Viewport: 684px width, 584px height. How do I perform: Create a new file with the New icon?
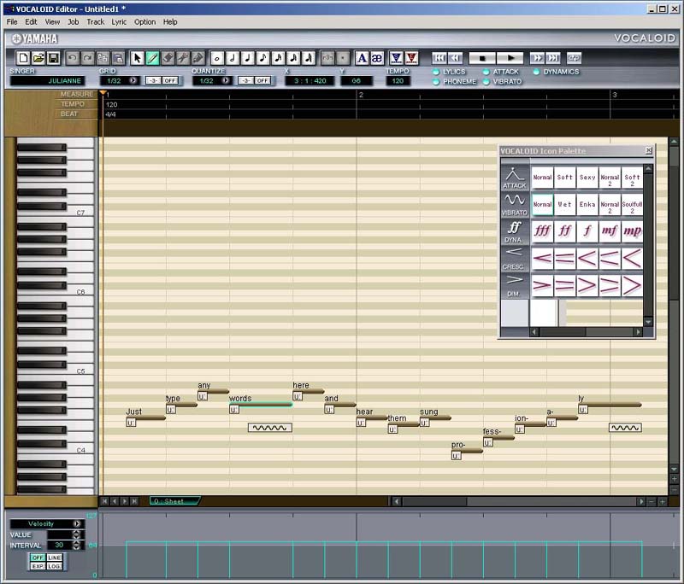pos(23,57)
